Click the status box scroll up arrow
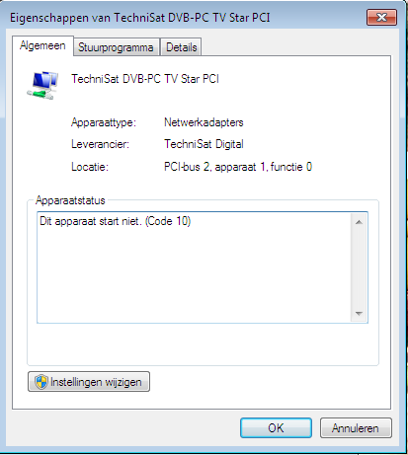 pyautogui.click(x=359, y=222)
